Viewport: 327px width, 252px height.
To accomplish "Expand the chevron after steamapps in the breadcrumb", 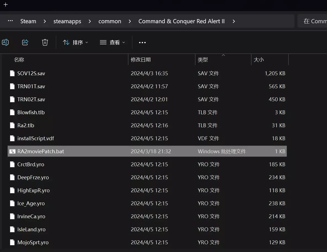I will pyautogui.click(x=90, y=21).
